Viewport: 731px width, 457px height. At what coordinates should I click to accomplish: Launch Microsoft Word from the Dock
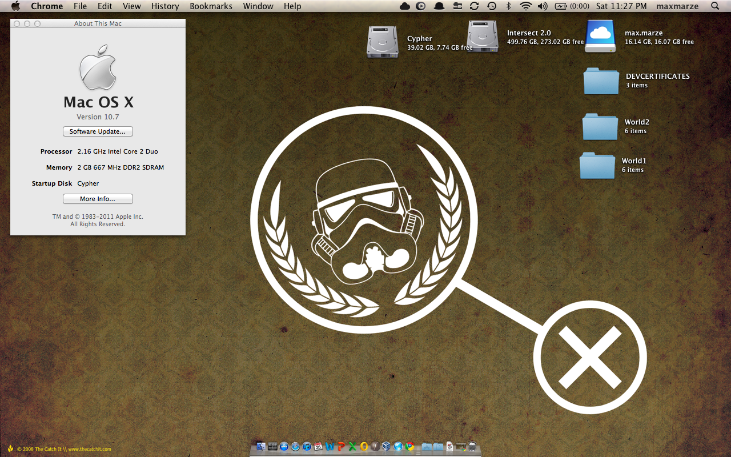point(330,446)
